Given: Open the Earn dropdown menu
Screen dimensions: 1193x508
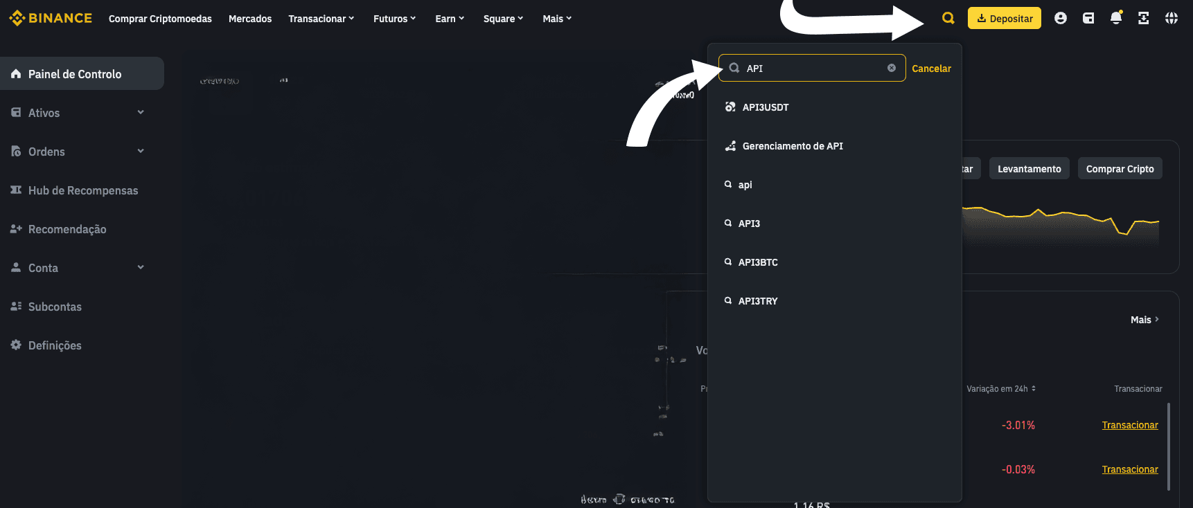Looking at the screenshot, I should pos(450,19).
